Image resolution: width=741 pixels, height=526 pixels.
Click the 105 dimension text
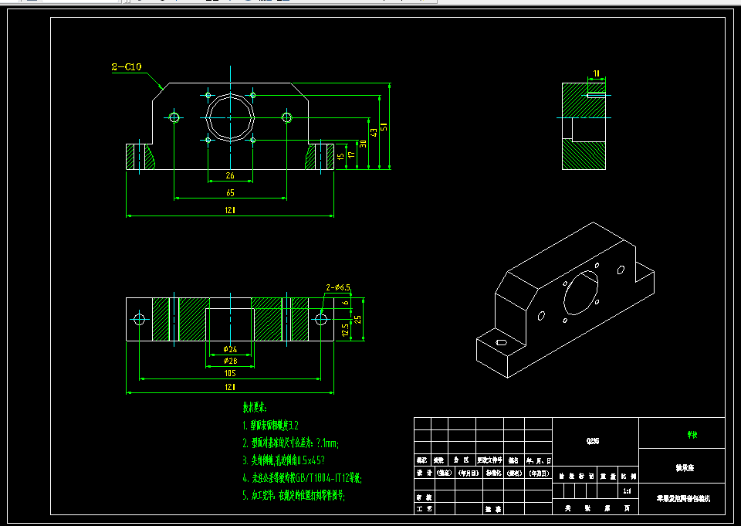(x=230, y=374)
